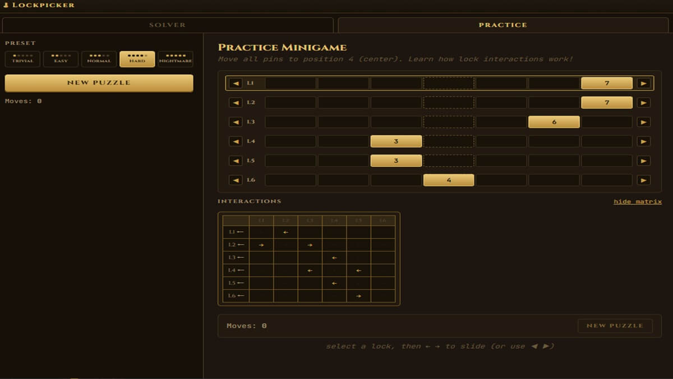The height and width of the screenshot is (379, 673).
Task: Shift lock L5 right via arrow
Action: click(x=644, y=161)
